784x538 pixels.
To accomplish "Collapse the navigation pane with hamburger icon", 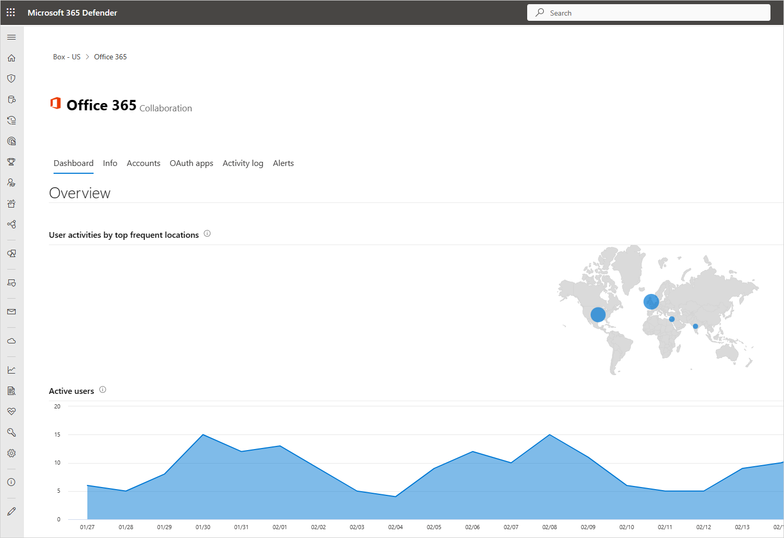I will [x=11, y=37].
